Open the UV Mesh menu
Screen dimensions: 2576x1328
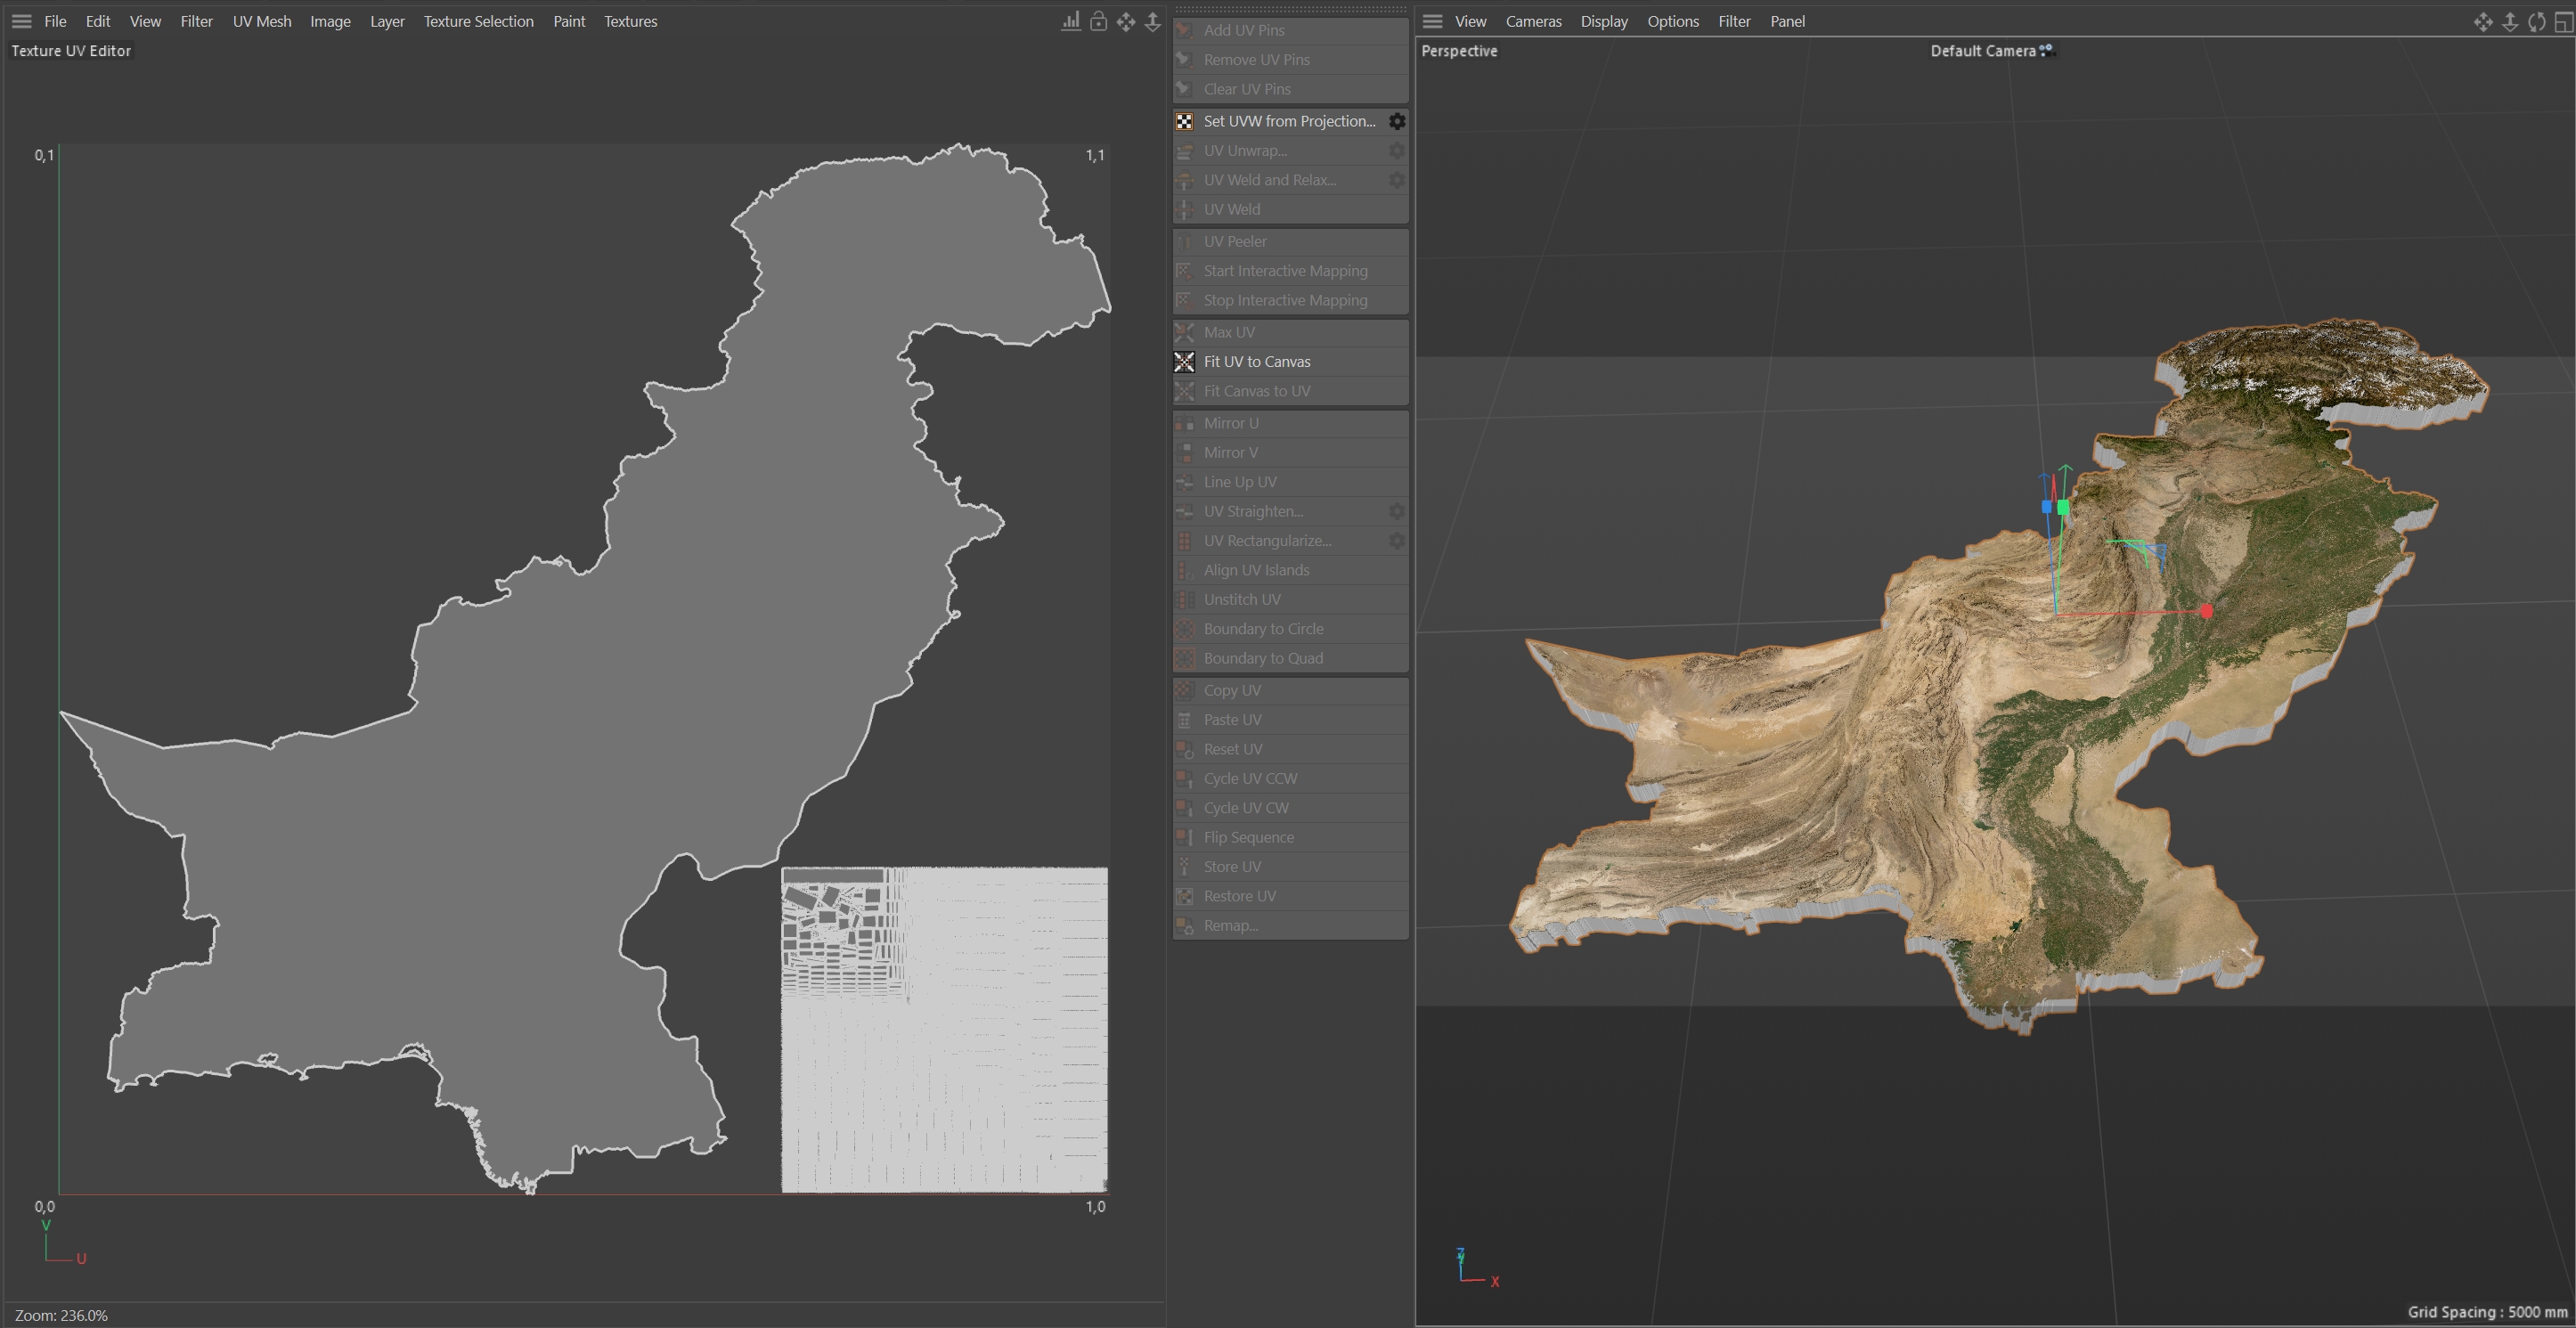coord(262,21)
